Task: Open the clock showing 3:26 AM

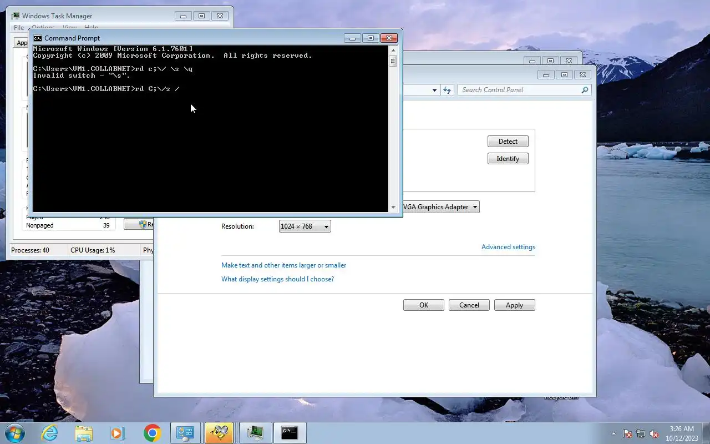Action: coord(682,433)
